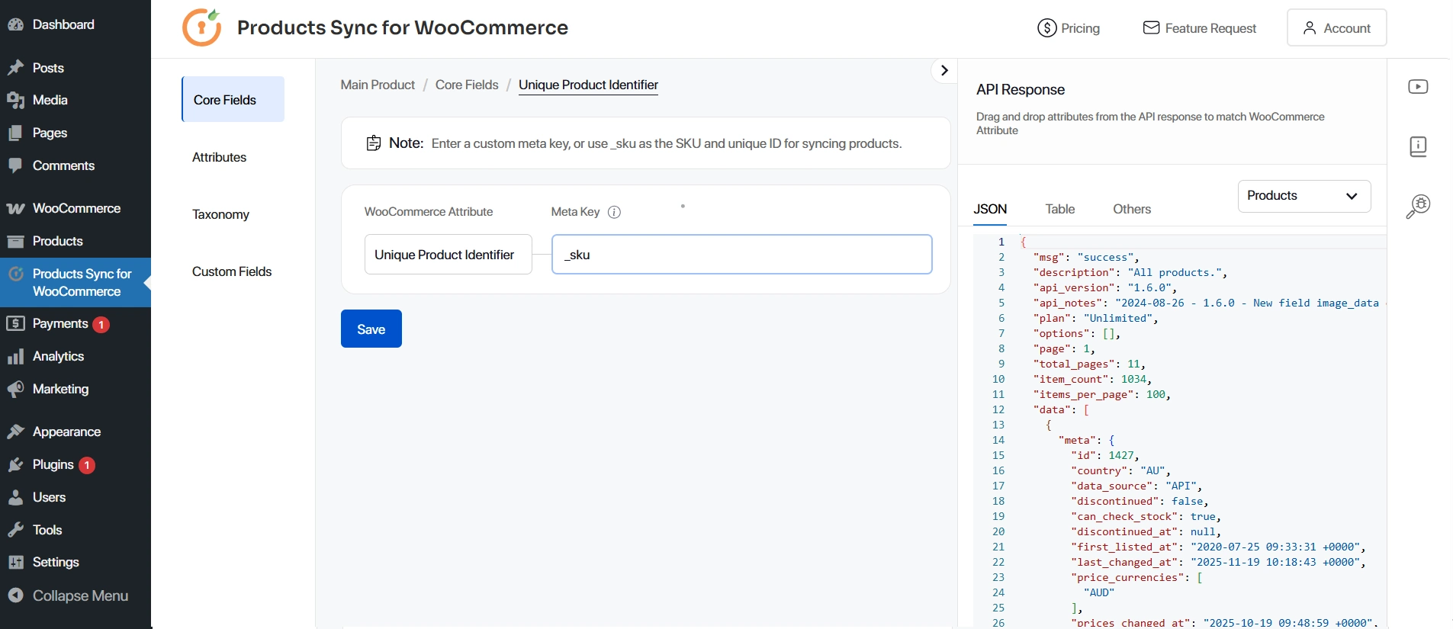Open WooCommerce in WordPress sidebar
Screen dimensions: 1453x629
(76, 208)
